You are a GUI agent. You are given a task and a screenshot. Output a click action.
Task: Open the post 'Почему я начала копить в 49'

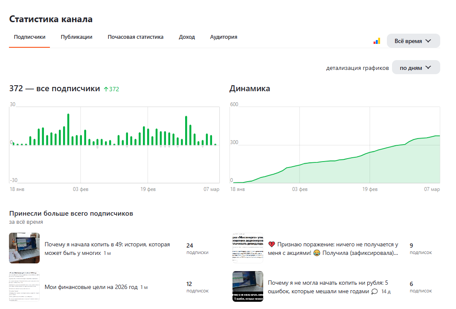[x=107, y=249]
